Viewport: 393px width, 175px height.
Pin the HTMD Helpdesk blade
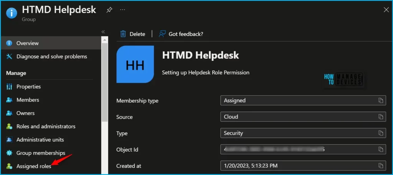click(109, 10)
